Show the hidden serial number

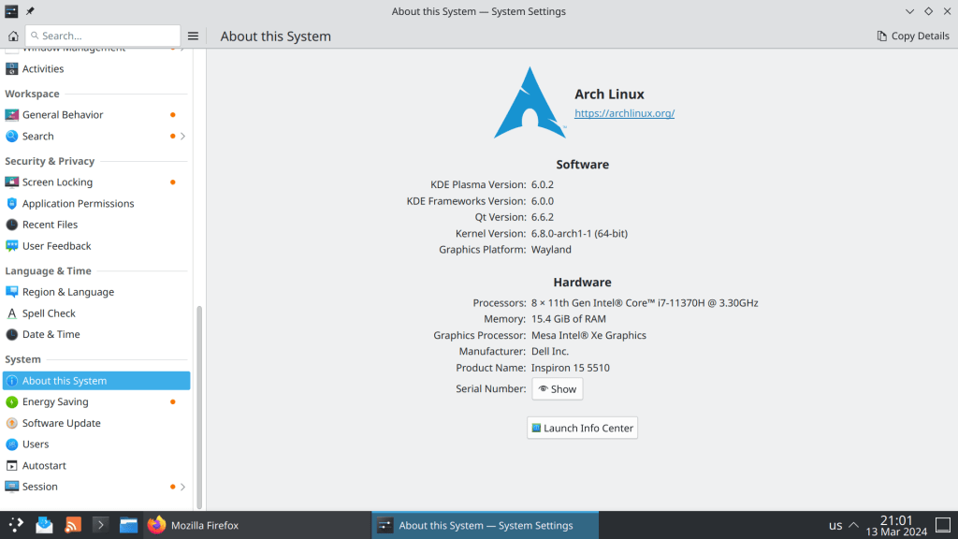point(558,389)
